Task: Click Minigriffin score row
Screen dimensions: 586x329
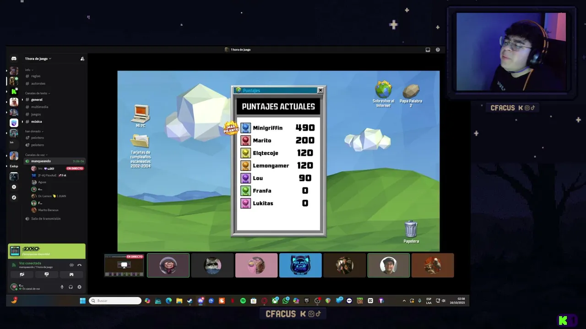Action: pyautogui.click(x=278, y=128)
